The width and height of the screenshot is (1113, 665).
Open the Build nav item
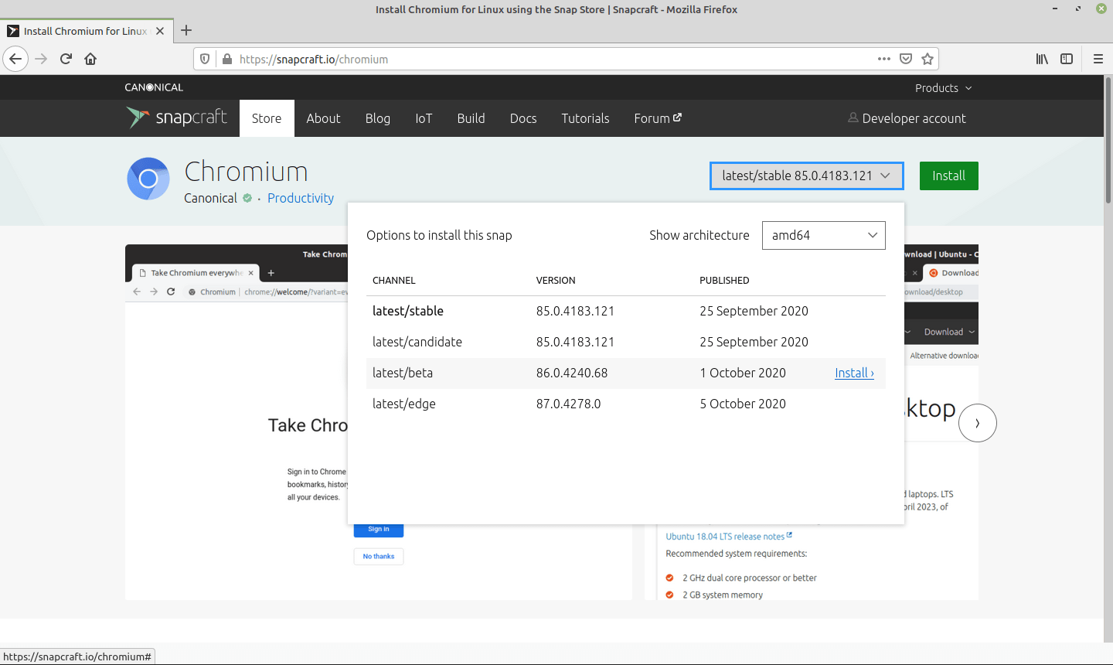click(471, 118)
